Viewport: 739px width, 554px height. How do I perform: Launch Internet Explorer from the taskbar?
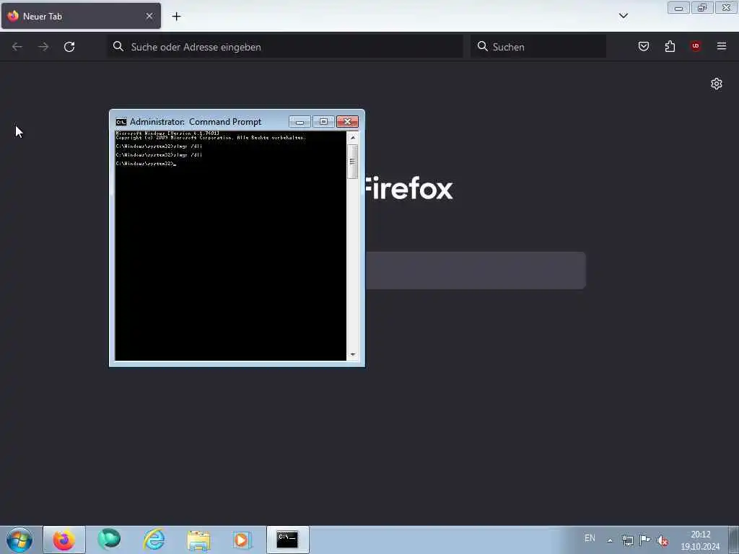coord(154,540)
